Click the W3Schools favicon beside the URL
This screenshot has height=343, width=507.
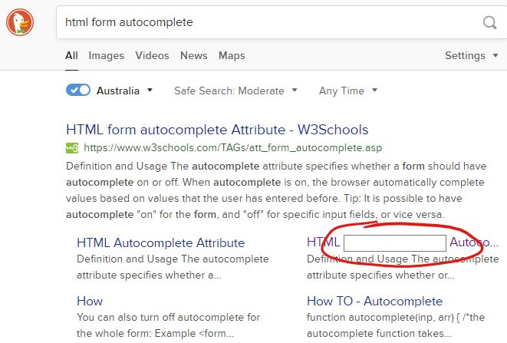[72, 147]
